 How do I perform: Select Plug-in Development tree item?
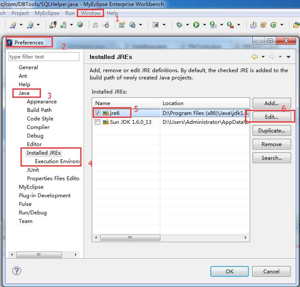pos(44,196)
